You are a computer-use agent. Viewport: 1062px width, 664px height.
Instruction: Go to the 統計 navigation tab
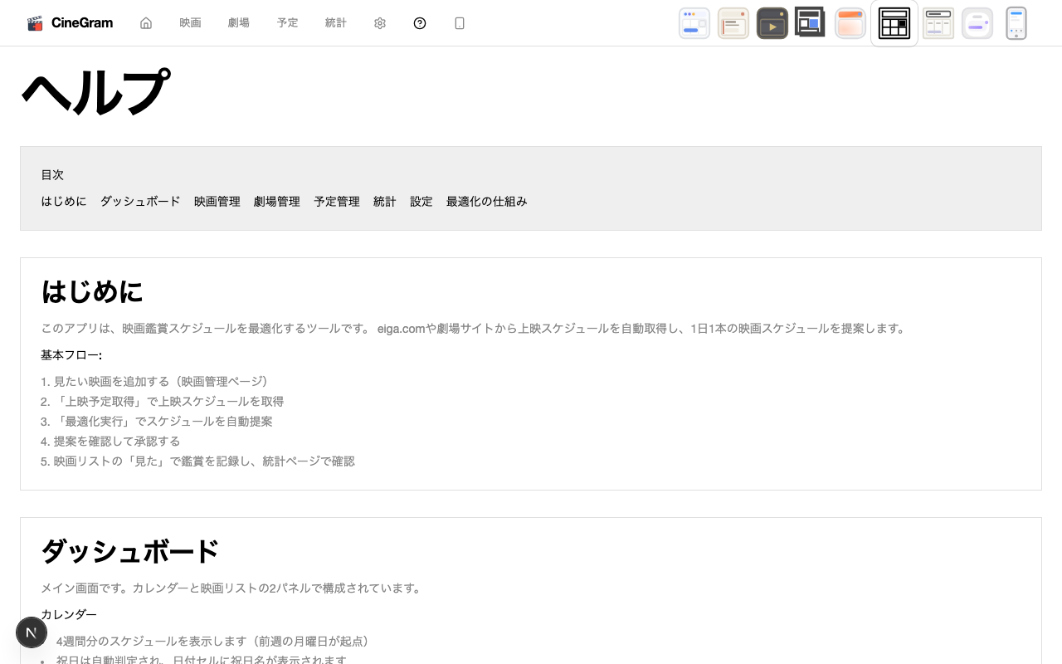335,23
